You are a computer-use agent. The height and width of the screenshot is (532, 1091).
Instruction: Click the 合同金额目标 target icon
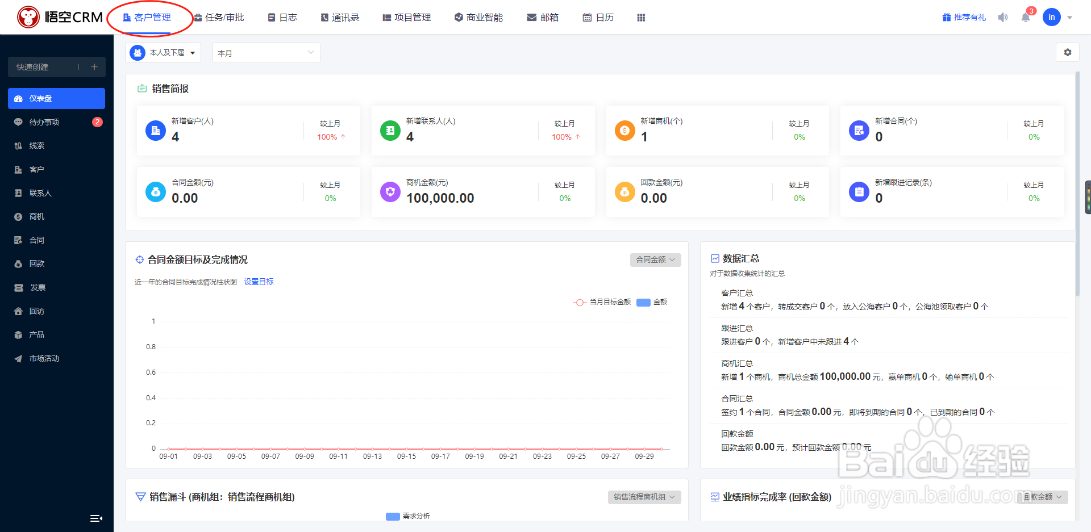140,259
